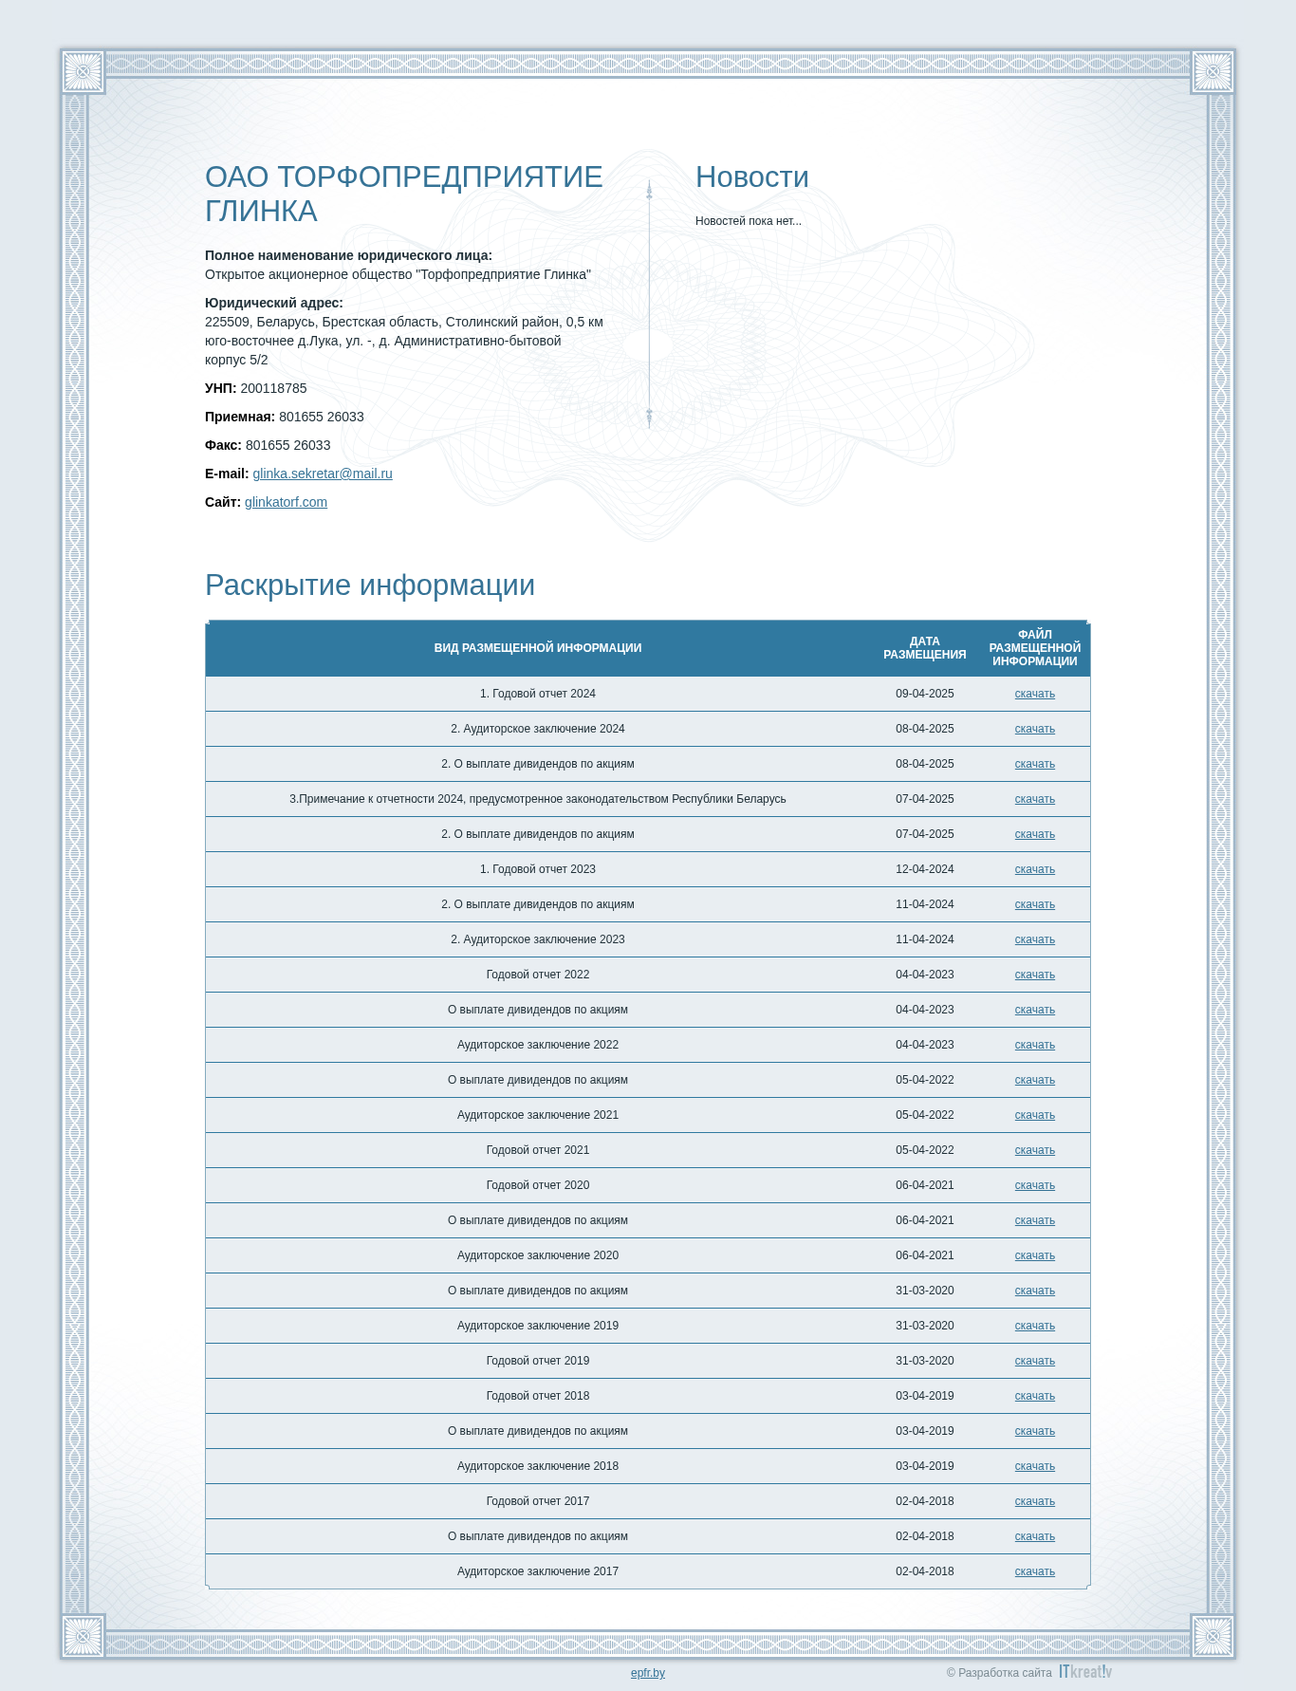The height and width of the screenshot is (1691, 1296).
Task: Click the Раскрытие информации heading
Action: (370, 585)
